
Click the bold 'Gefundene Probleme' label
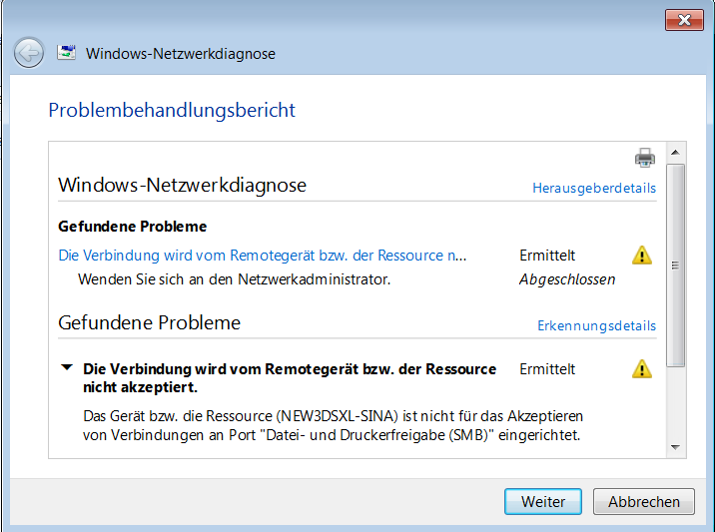(x=132, y=227)
